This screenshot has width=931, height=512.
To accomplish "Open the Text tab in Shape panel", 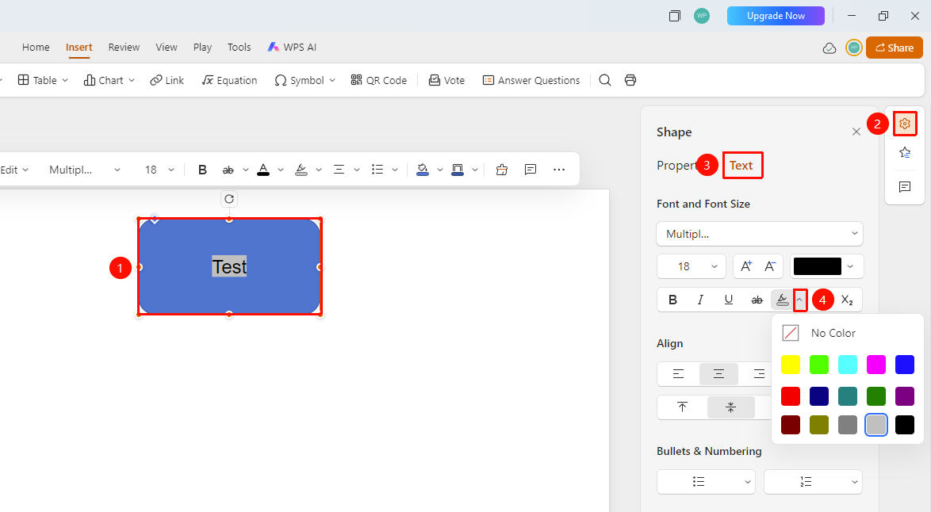I will pos(741,166).
